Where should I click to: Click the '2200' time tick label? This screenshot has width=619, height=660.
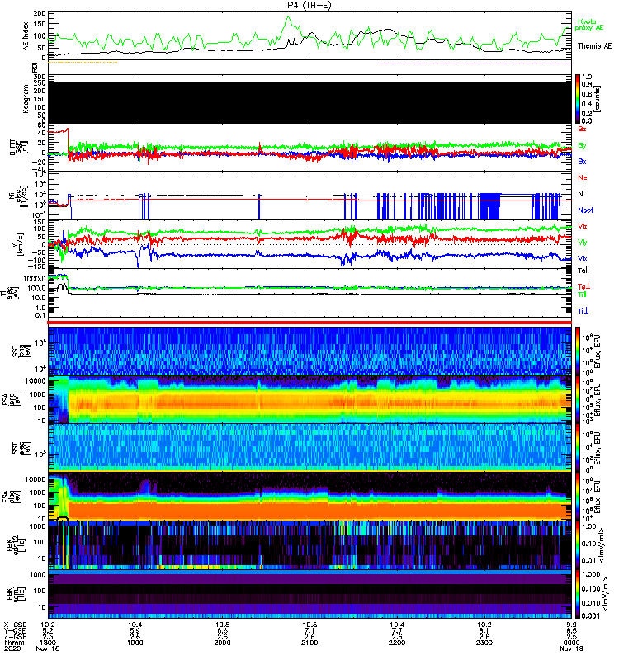click(397, 643)
